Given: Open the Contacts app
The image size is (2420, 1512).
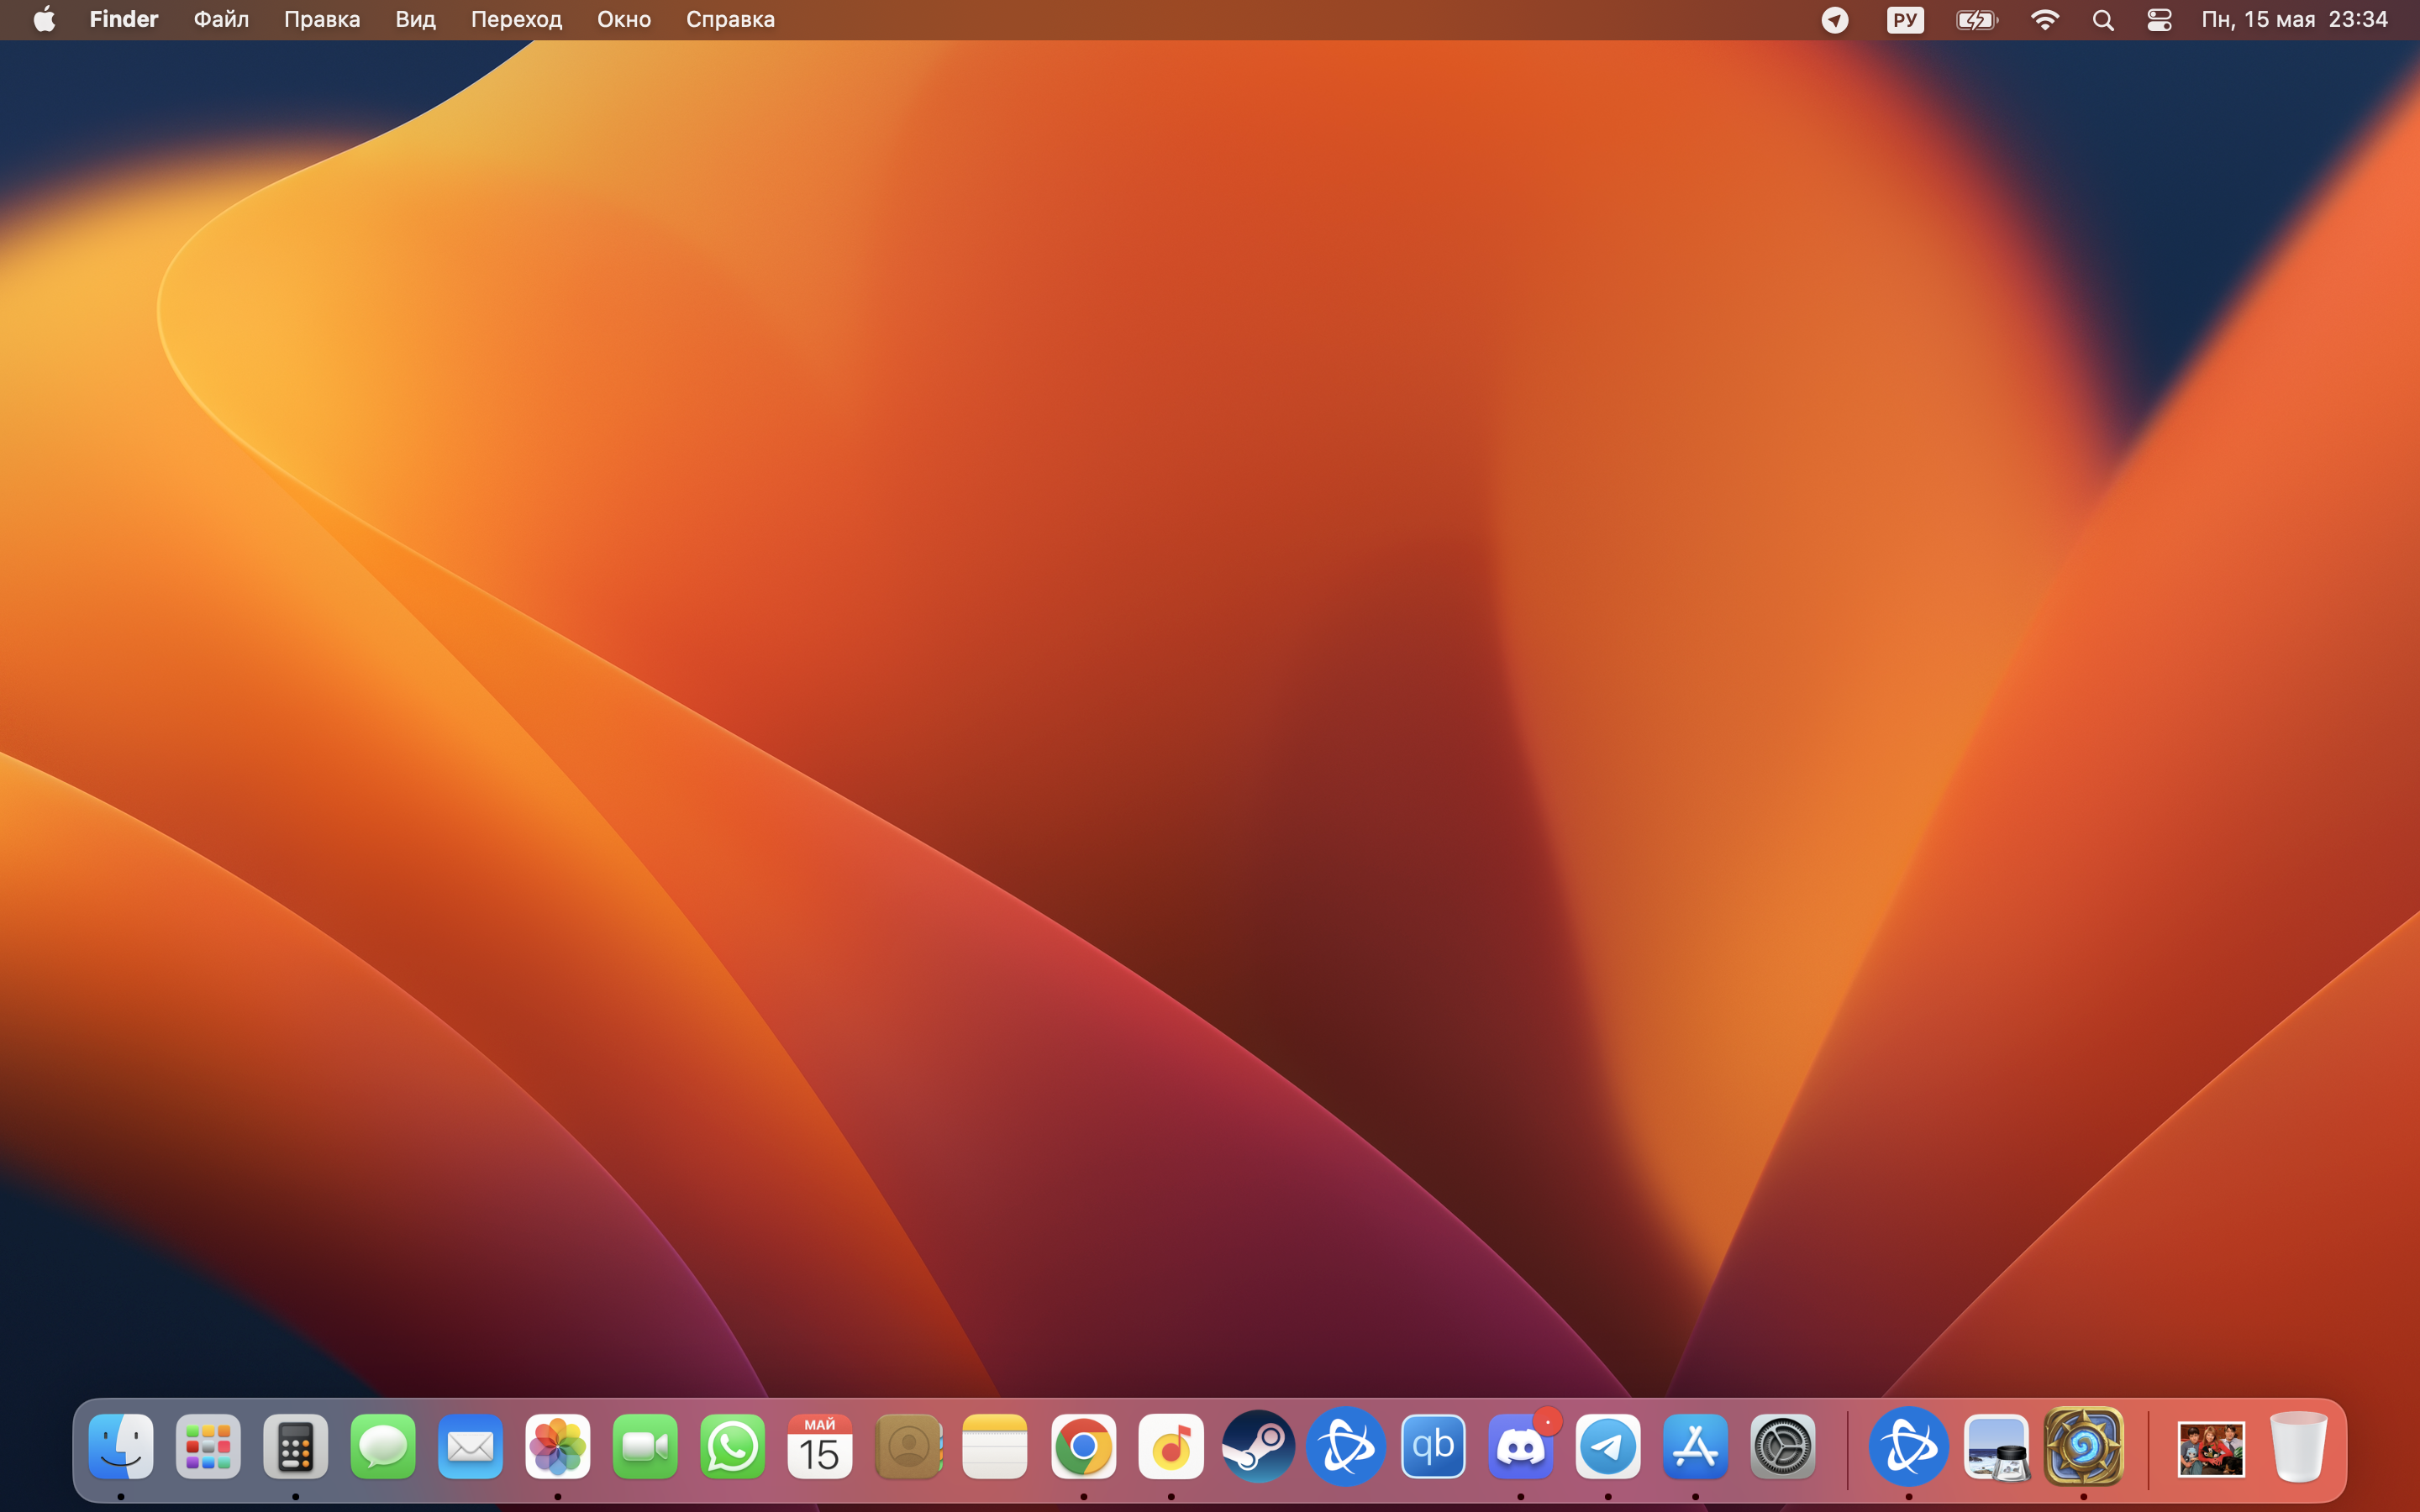Looking at the screenshot, I should pyautogui.click(x=908, y=1446).
